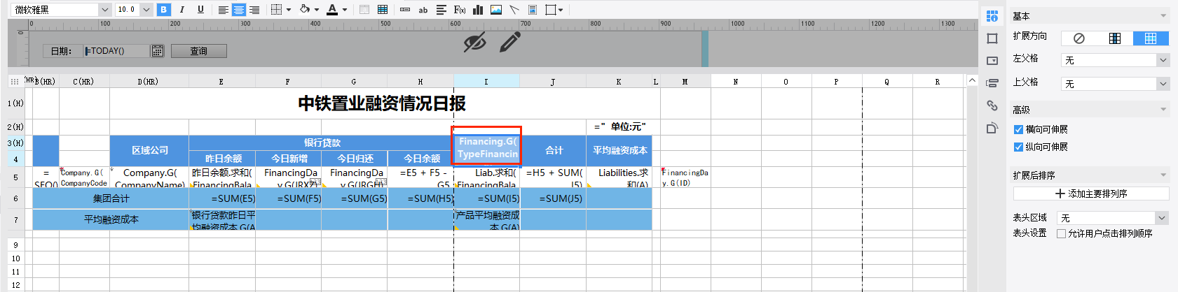Insert rich text element icon
Screen dimensions: 1178x292
[441, 10]
